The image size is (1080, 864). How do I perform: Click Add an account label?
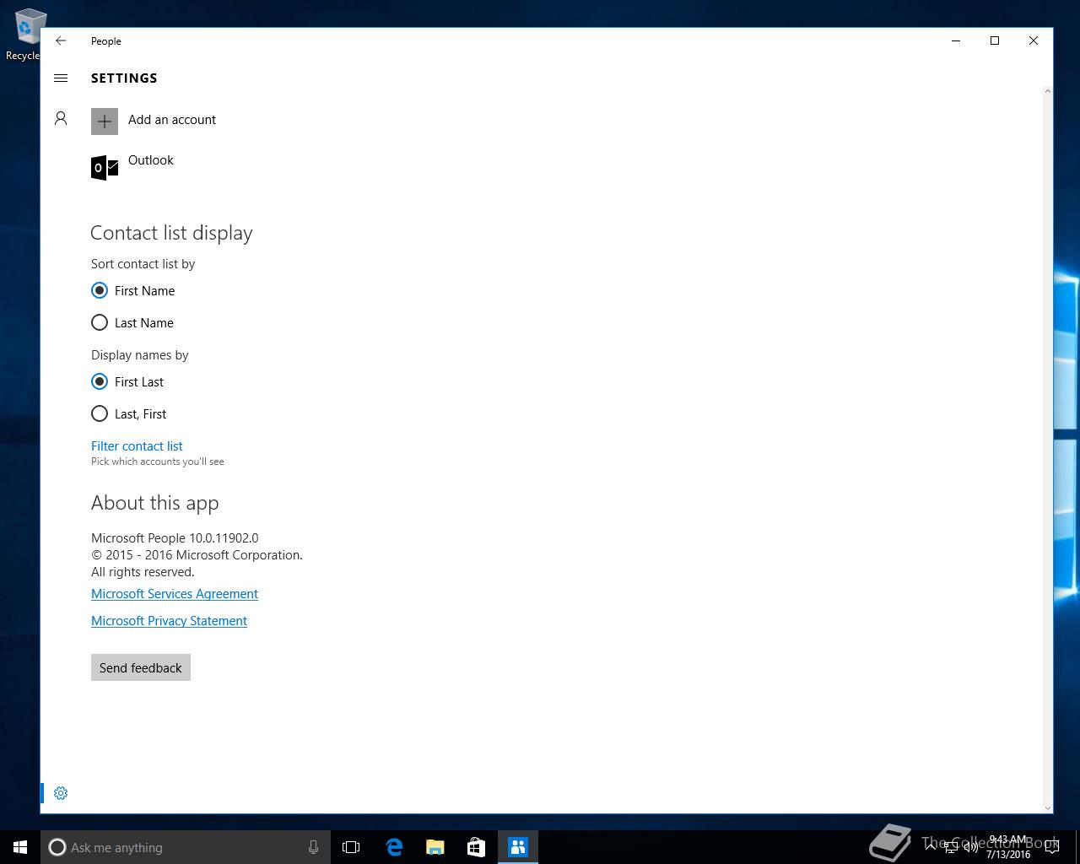[x=172, y=120]
